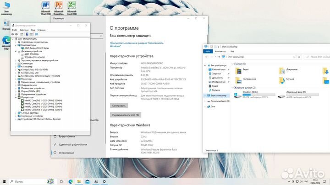Open Task View on the taskbar
This screenshot has height=185, width=330.
point(62,182)
